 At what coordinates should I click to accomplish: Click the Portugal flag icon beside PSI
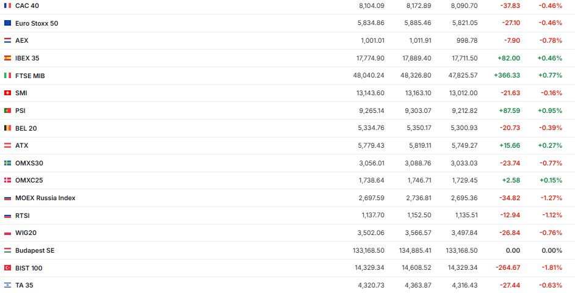pyautogui.click(x=7, y=110)
